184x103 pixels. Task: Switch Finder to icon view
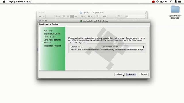tap(64, 17)
